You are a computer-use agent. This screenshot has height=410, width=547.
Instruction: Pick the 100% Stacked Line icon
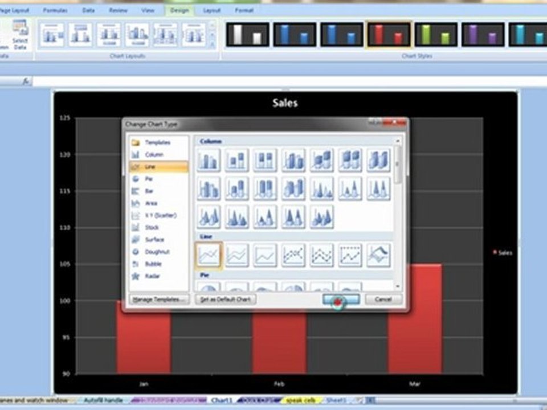coord(265,255)
